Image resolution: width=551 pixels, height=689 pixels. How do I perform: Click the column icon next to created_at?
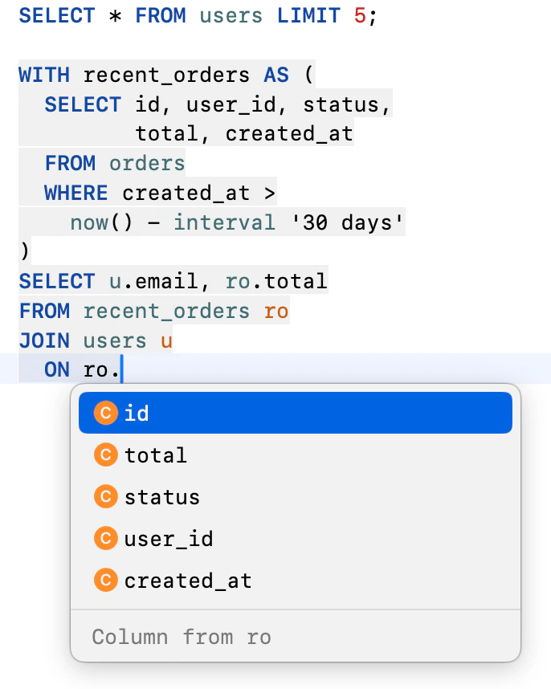(x=106, y=580)
